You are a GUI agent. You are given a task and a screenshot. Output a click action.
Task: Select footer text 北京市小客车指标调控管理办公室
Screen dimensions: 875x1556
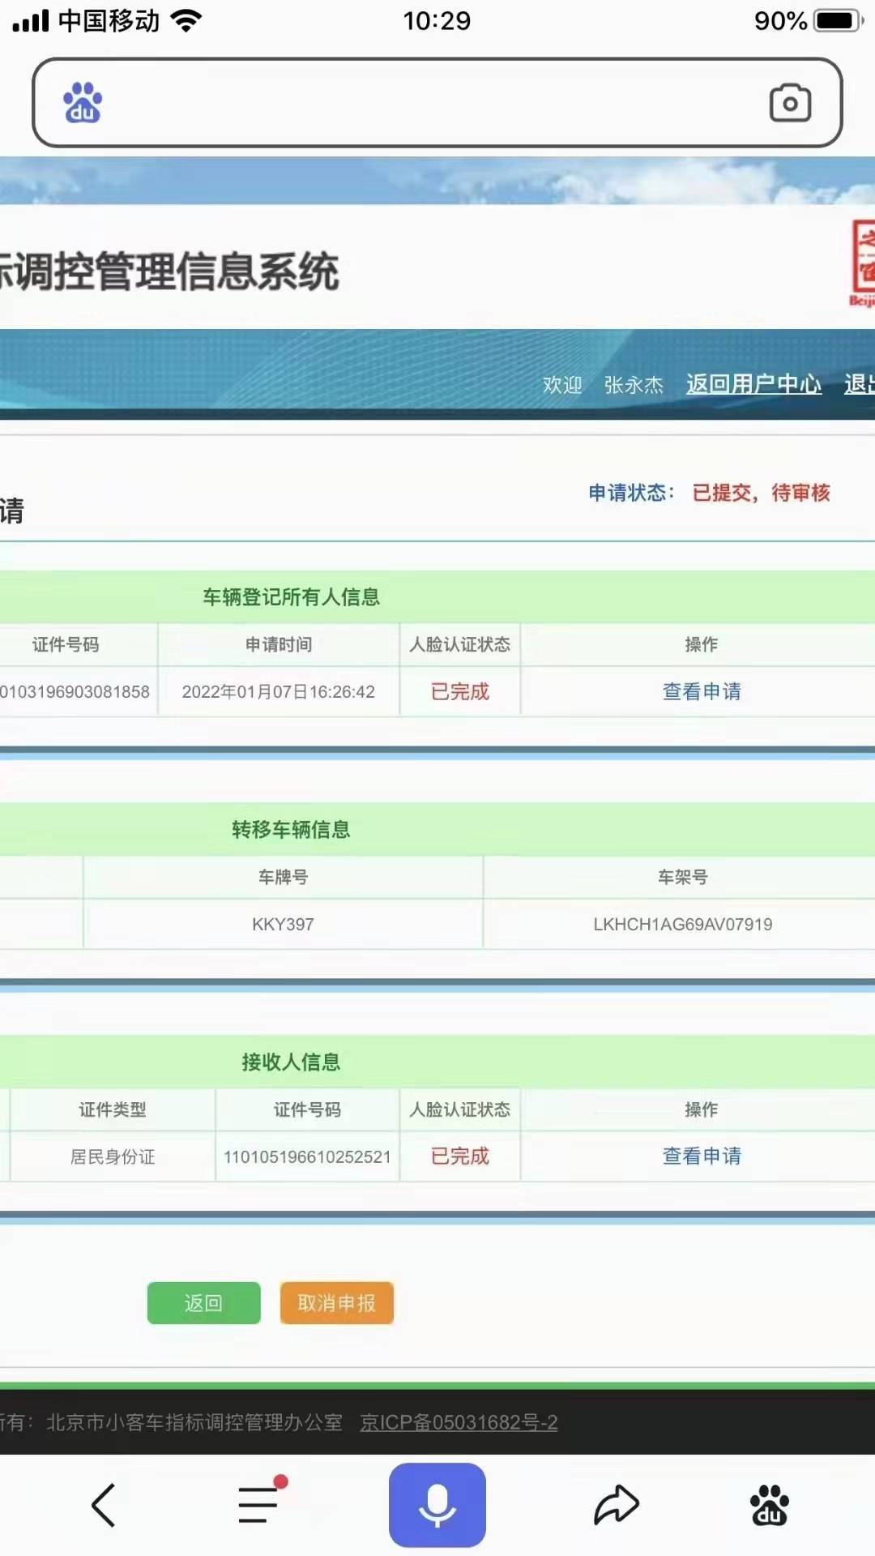point(194,1422)
